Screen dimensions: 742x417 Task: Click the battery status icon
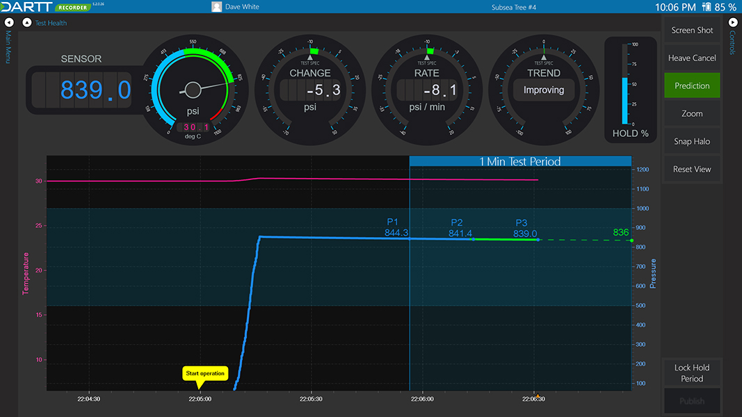pos(707,8)
